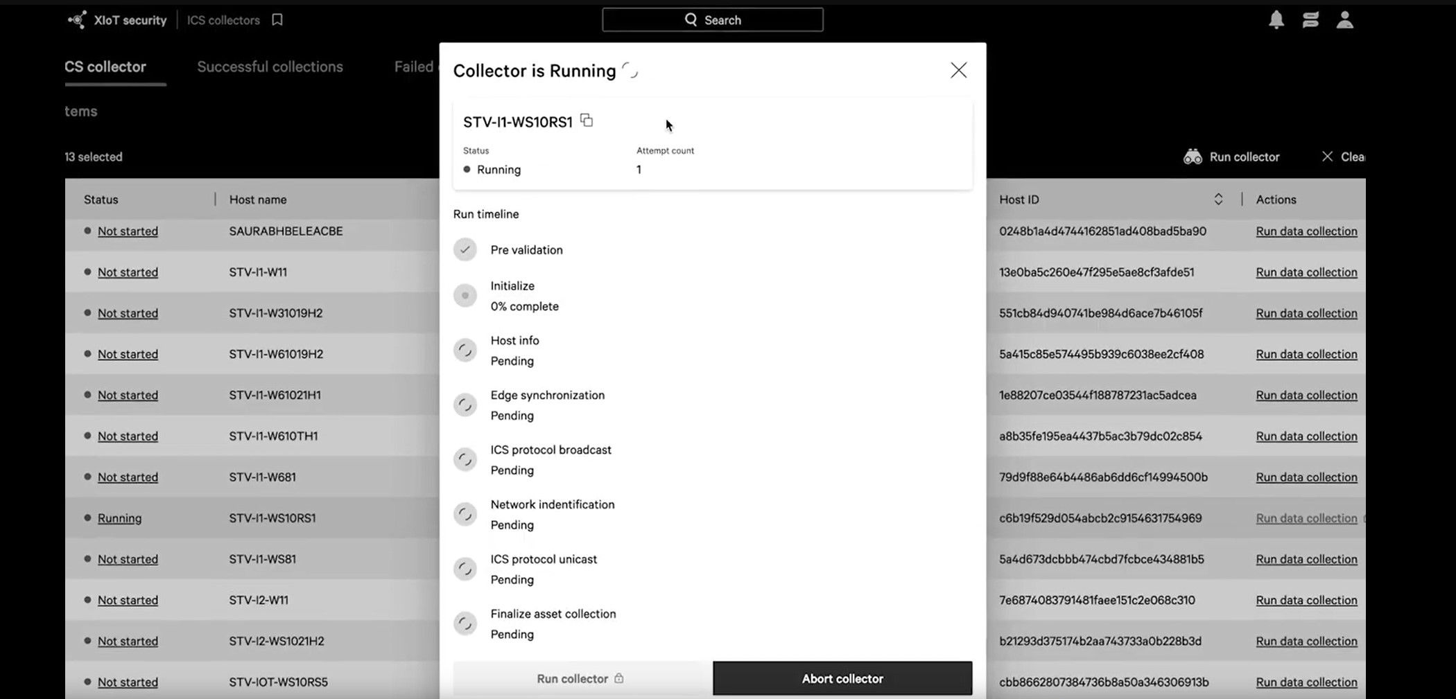Click the loading spinner beside dialog title
Screen dimensions: 1456x699
[630, 70]
